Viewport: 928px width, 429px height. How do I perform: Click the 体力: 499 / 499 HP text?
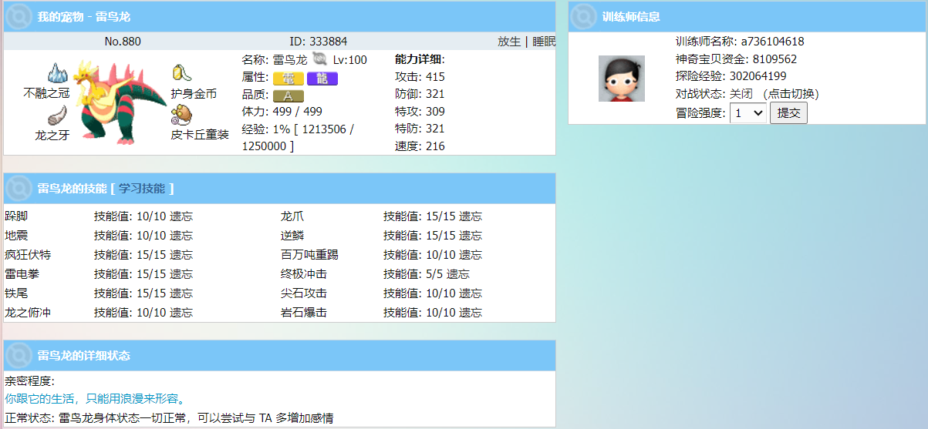(x=282, y=112)
